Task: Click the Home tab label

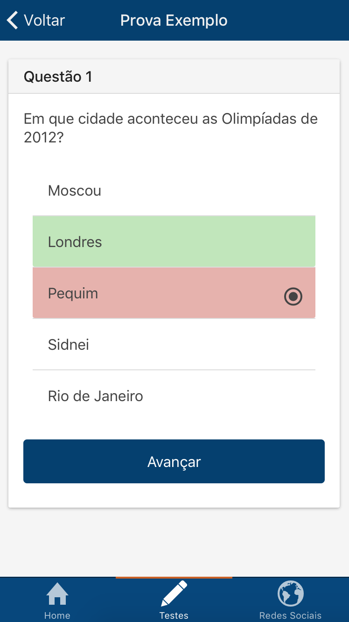Action: (x=57, y=615)
